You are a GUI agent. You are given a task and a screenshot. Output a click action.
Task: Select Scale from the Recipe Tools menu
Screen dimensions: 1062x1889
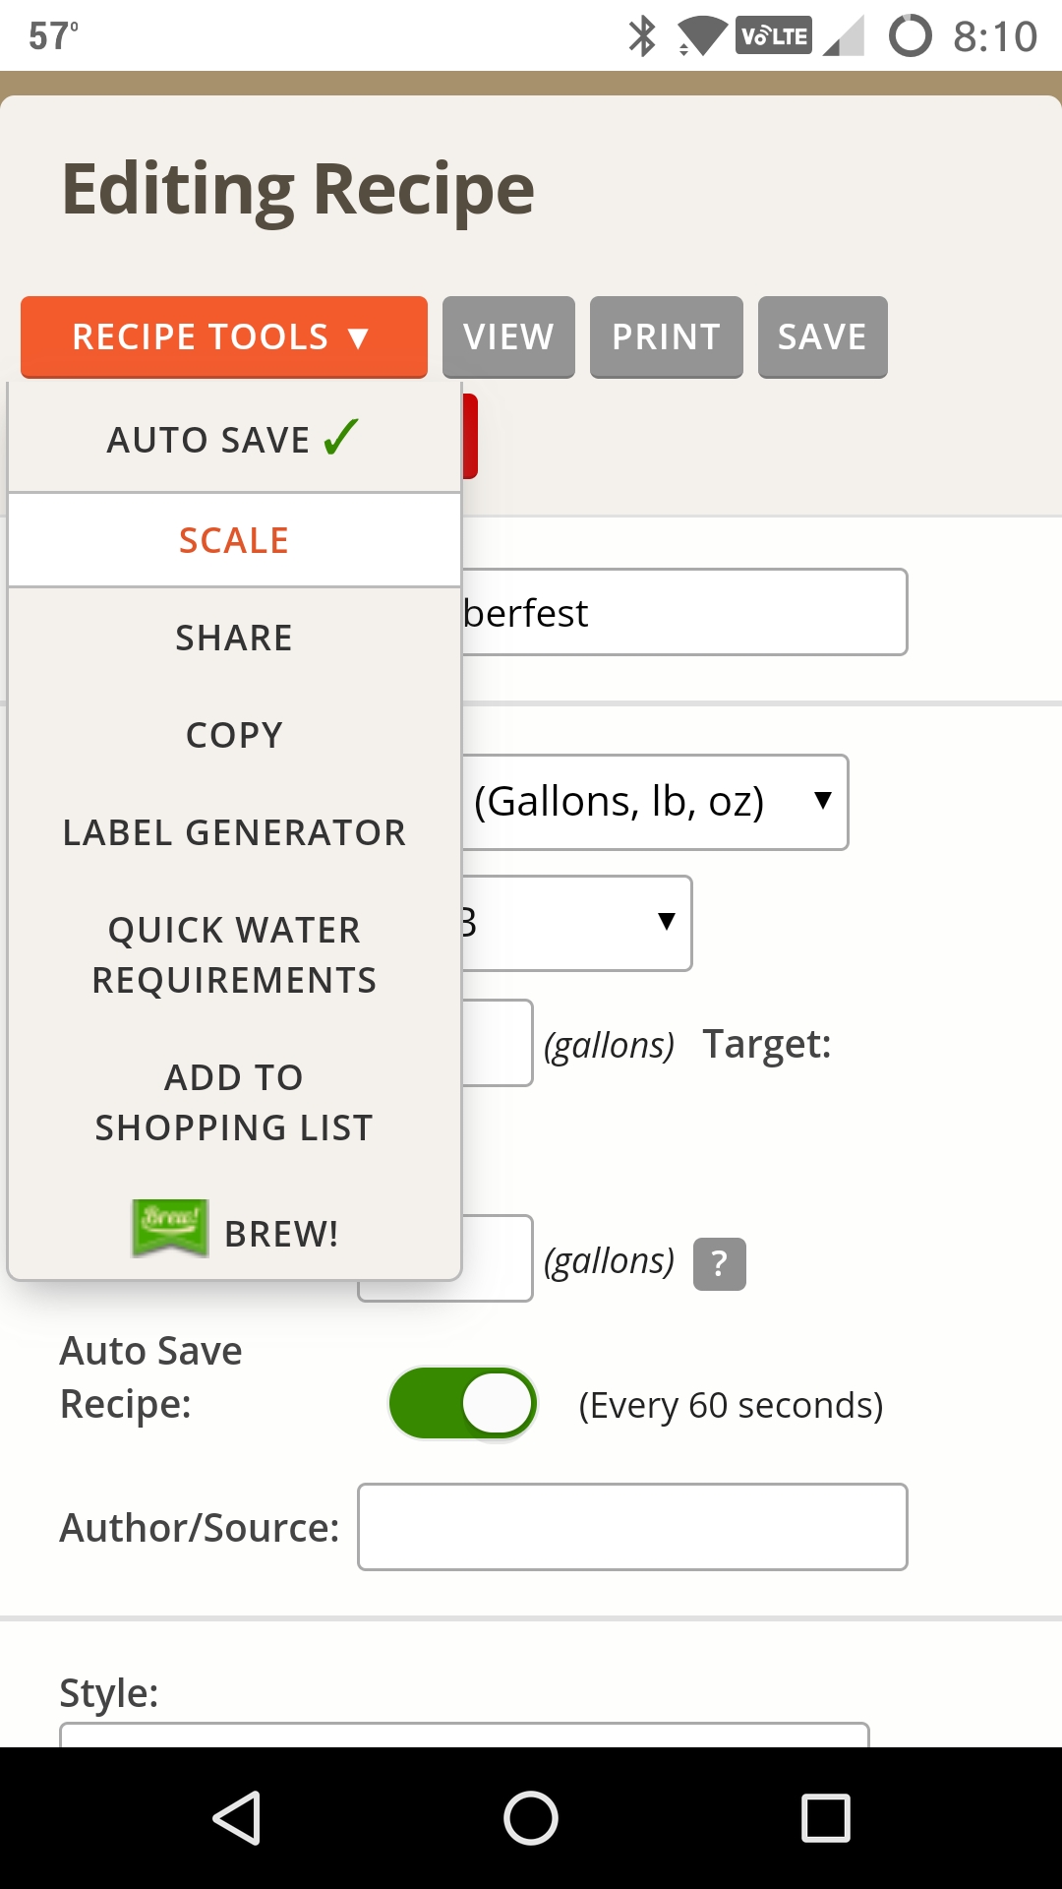click(x=234, y=540)
